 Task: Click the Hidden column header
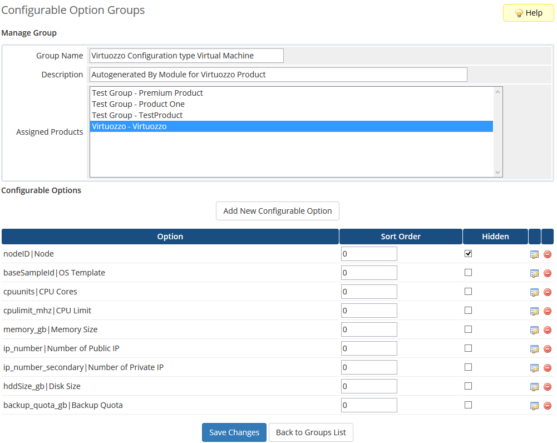(495, 237)
